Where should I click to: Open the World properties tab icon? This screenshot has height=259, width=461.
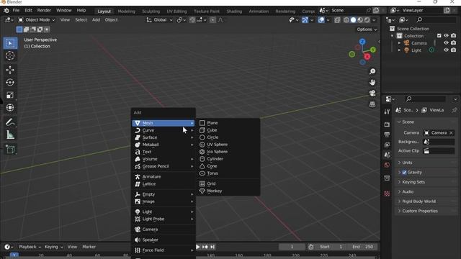387,165
